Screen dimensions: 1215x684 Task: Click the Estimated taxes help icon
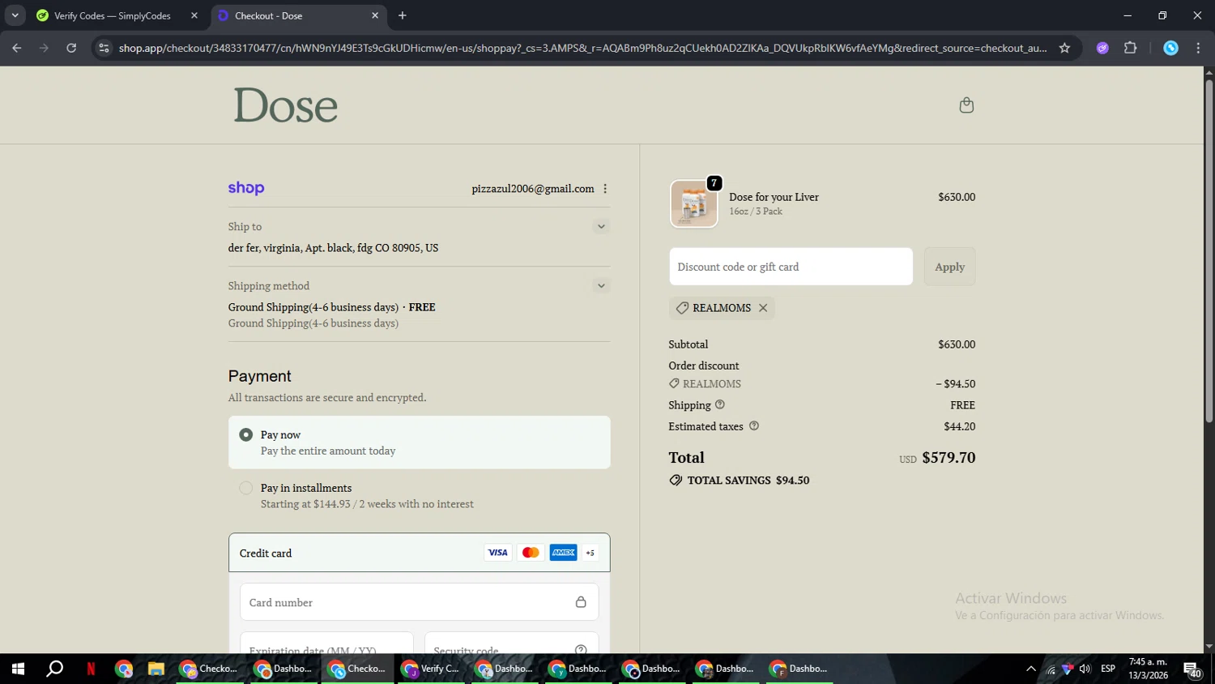pos(754,426)
